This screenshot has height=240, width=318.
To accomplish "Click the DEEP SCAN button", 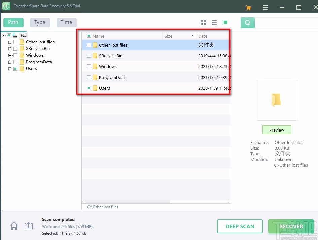I will (240, 226).
